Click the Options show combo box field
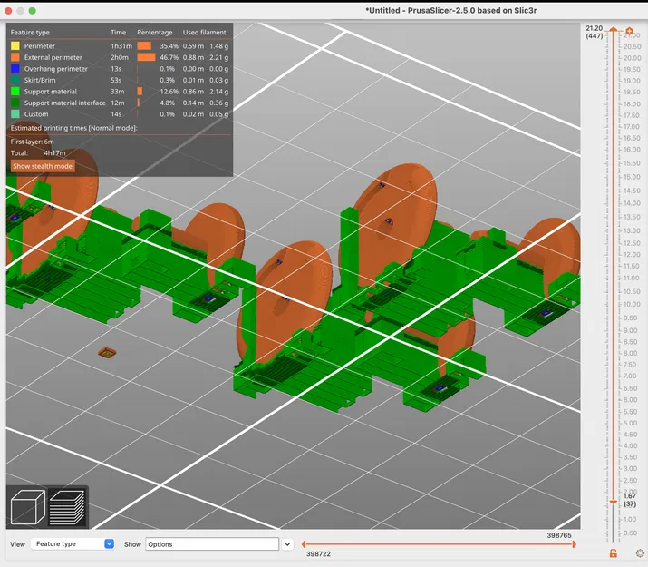 point(212,544)
